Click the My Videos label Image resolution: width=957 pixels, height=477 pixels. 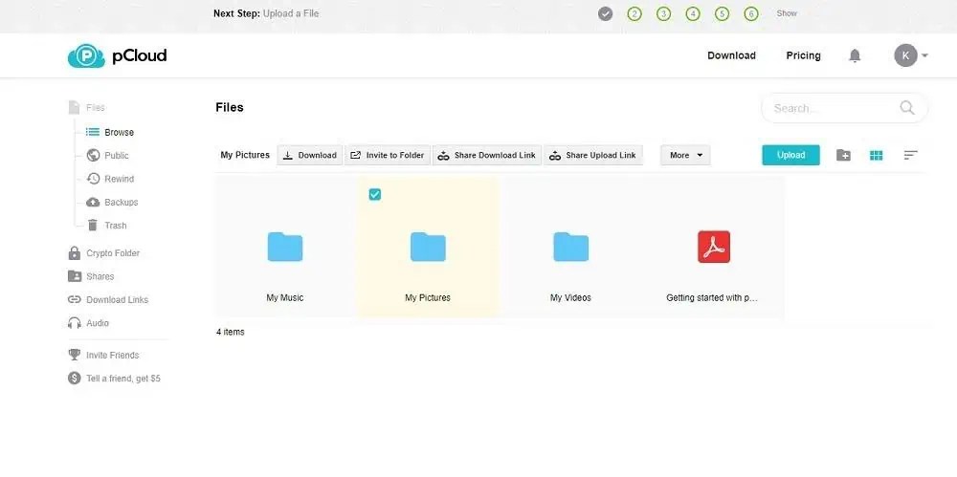pos(570,297)
